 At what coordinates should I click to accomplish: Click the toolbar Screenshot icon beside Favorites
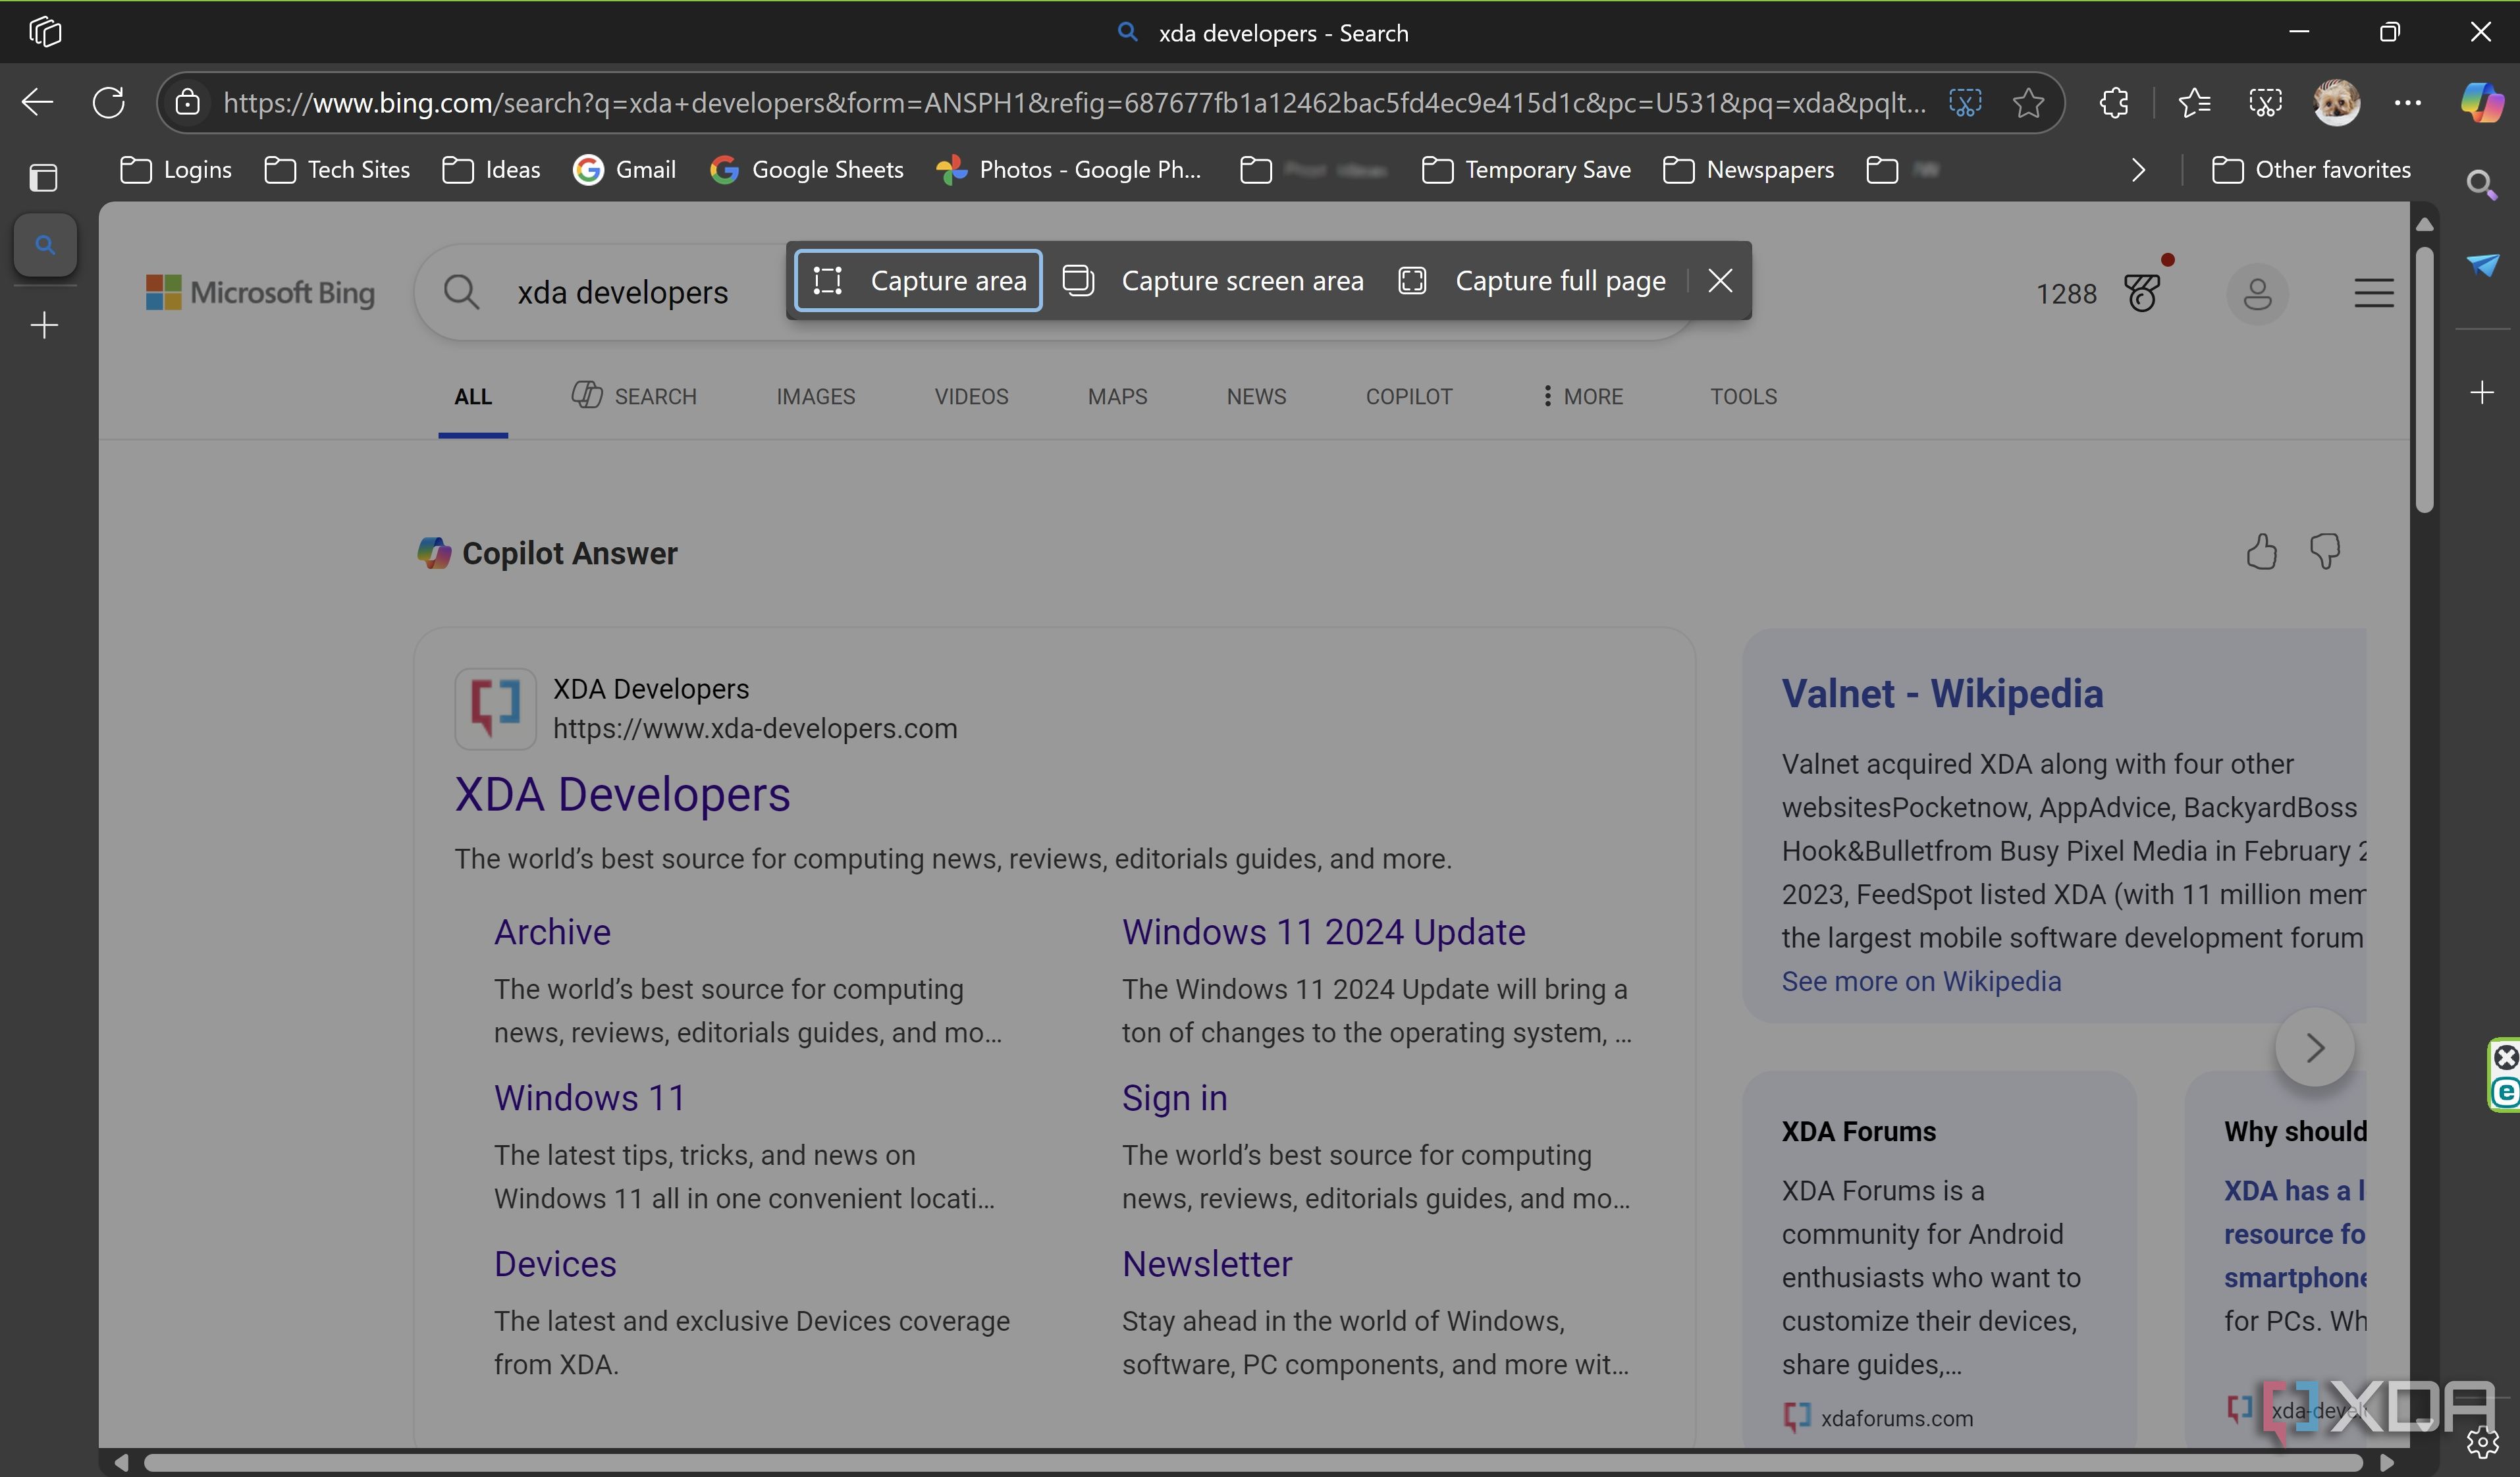pyautogui.click(x=2265, y=102)
